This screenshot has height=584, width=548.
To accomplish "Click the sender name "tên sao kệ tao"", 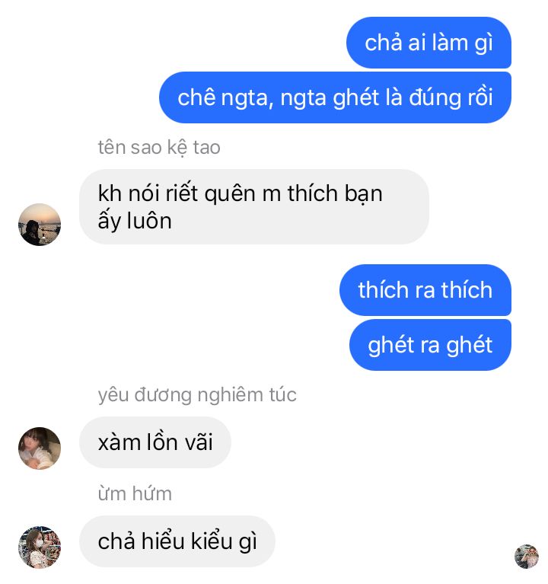I will (159, 148).
